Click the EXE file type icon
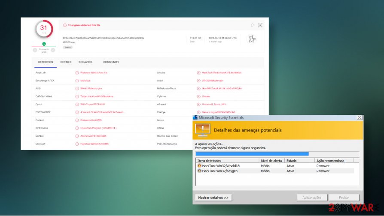The image size is (384, 216). tap(252, 39)
